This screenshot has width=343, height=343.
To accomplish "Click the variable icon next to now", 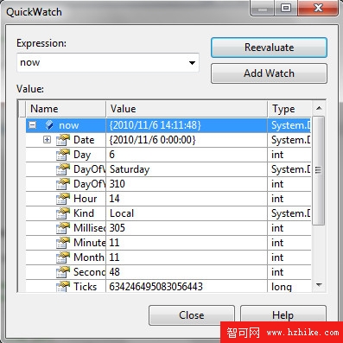I will point(49,125).
